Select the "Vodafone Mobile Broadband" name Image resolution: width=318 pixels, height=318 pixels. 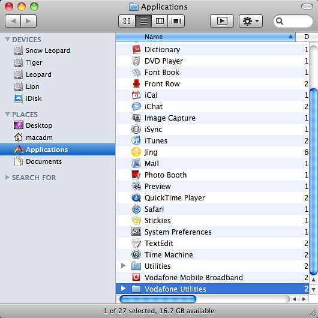click(194, 277)
